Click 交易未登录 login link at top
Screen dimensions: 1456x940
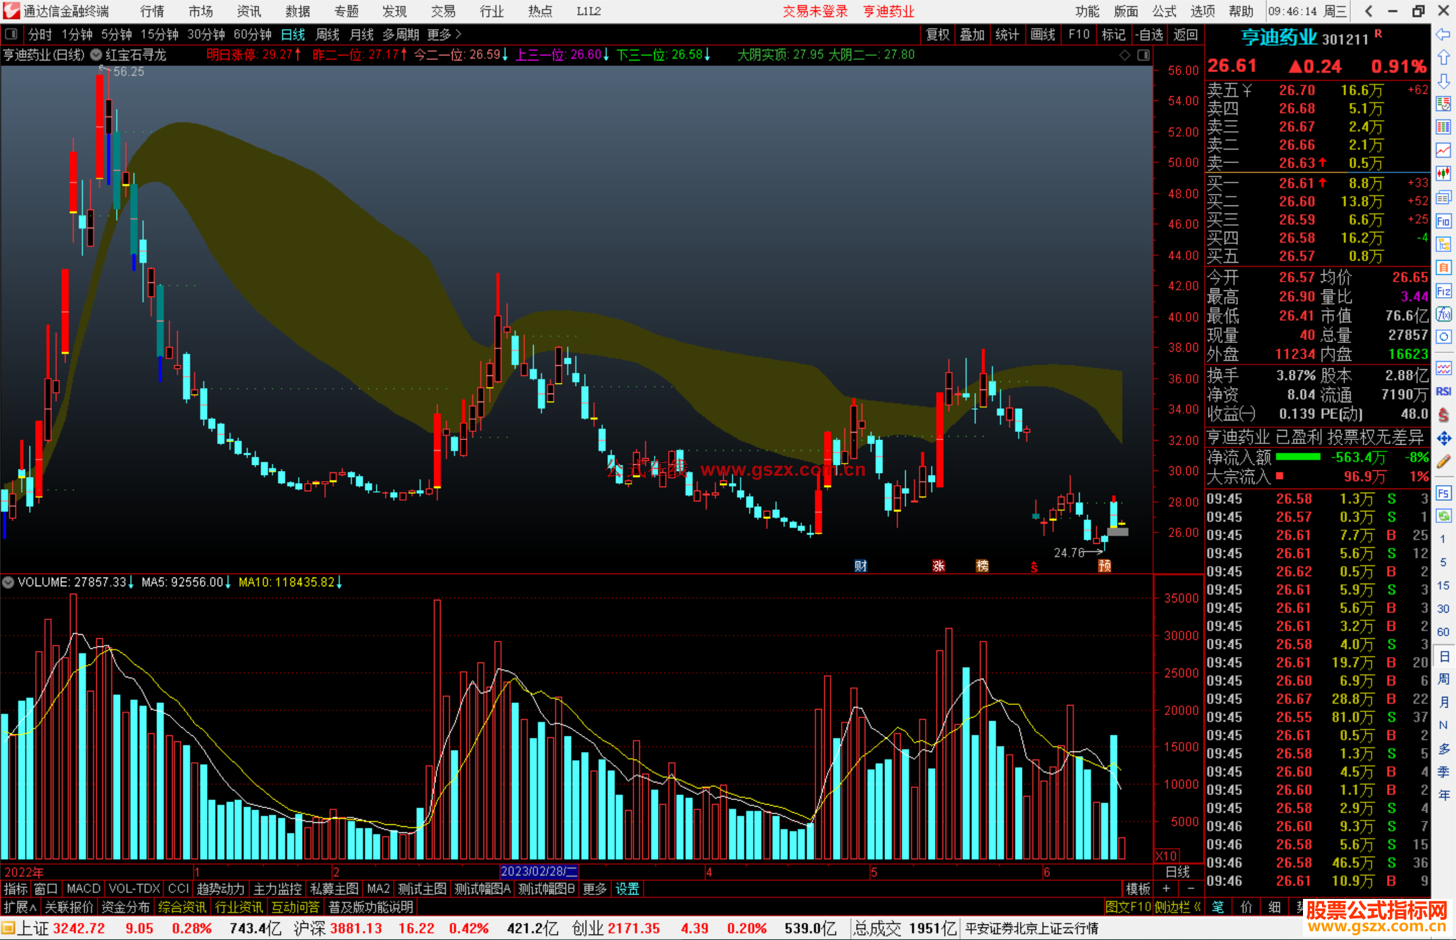pos(814,11)
